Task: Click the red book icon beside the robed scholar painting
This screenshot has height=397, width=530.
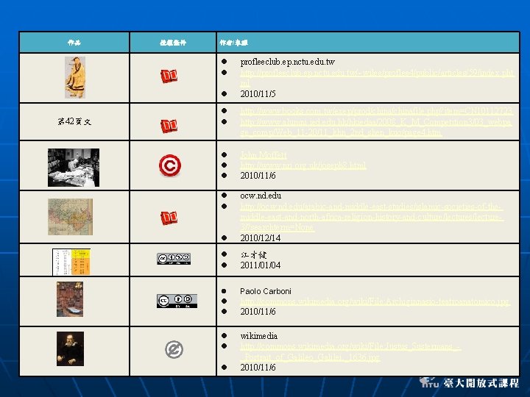Action: pos(169,76)
